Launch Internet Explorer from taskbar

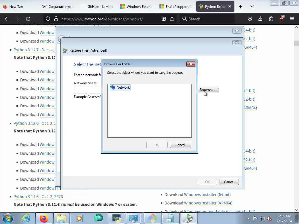26,218
